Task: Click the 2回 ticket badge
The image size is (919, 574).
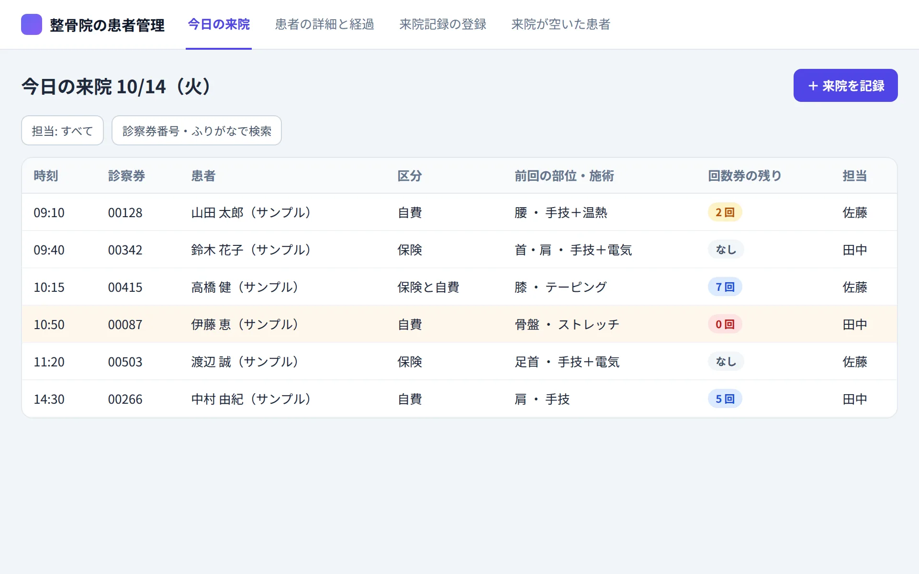Action: tap(725, 212)
